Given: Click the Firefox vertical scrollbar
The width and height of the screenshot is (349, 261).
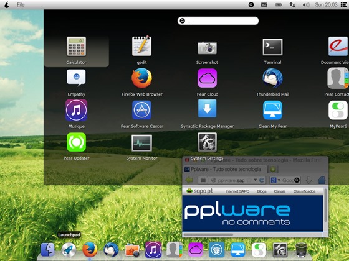Looking at the screenshot, I should 325,205.
